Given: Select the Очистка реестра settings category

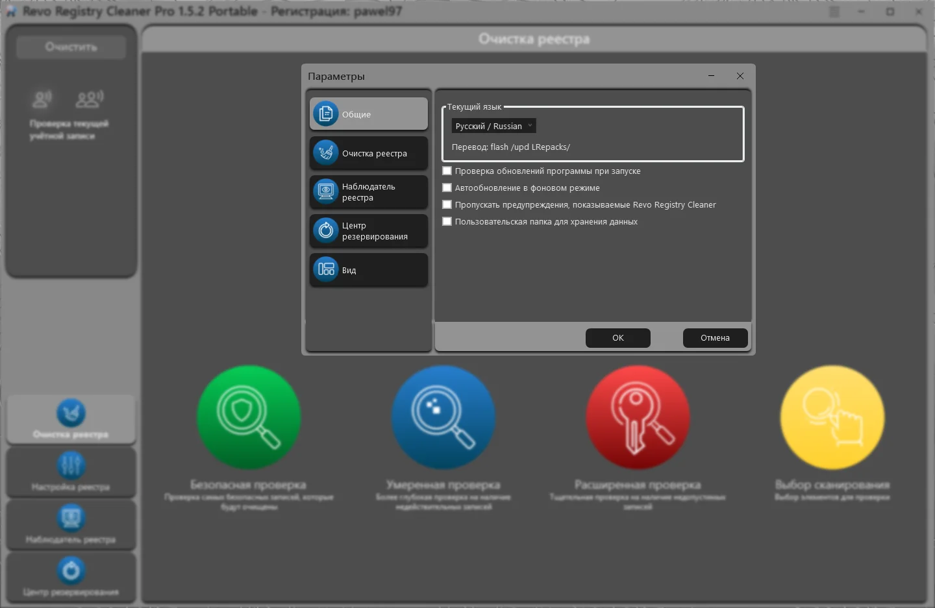Looking at the screenshot, I should (368, 153).
